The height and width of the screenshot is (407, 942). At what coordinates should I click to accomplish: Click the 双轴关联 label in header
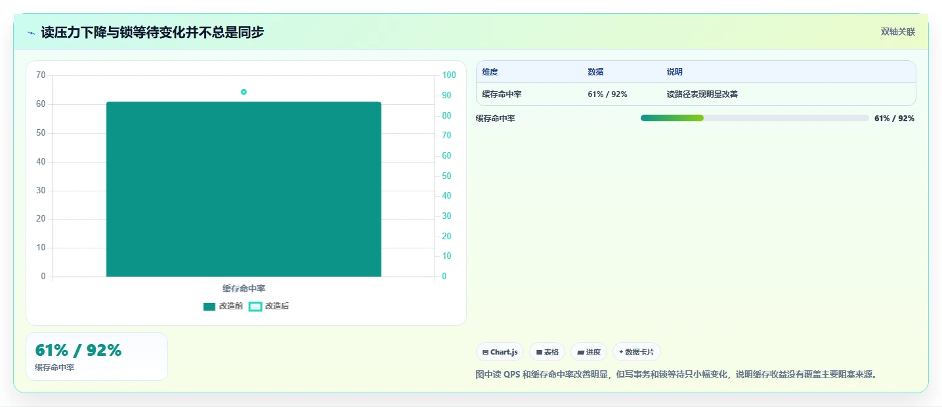point(897,32)
